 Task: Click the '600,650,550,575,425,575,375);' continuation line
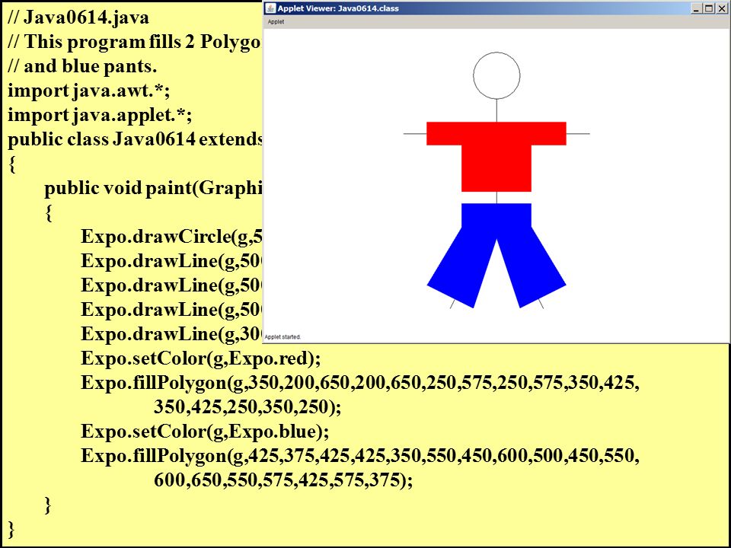coord(283,479)
